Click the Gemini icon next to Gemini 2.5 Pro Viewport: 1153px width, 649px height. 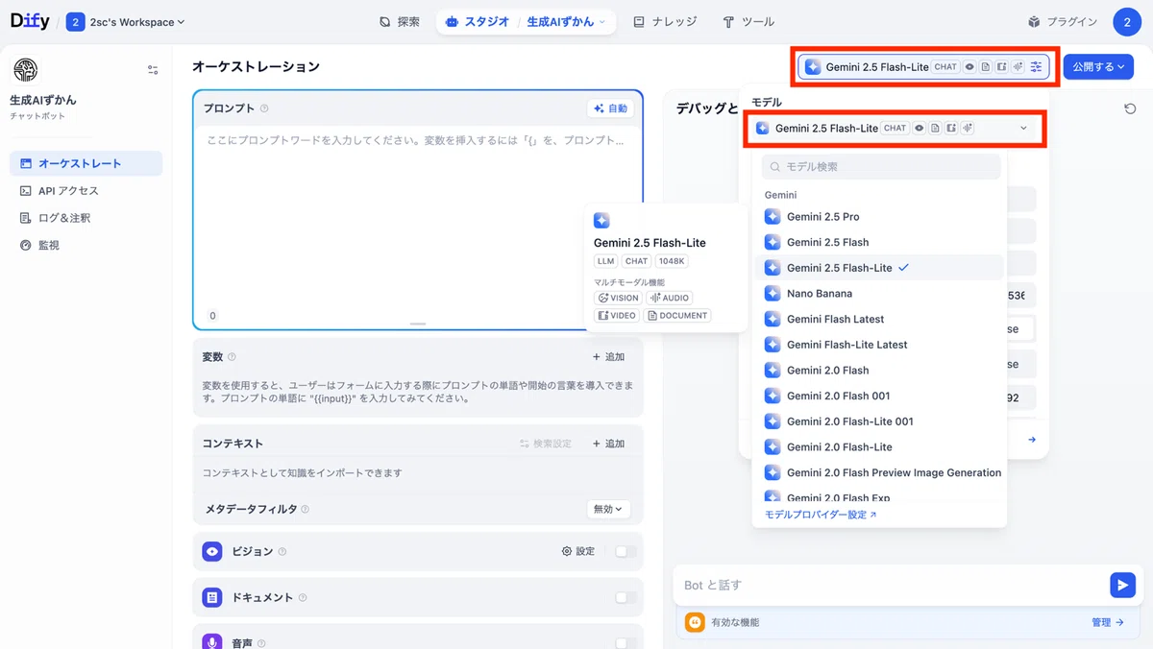[772, 217]
